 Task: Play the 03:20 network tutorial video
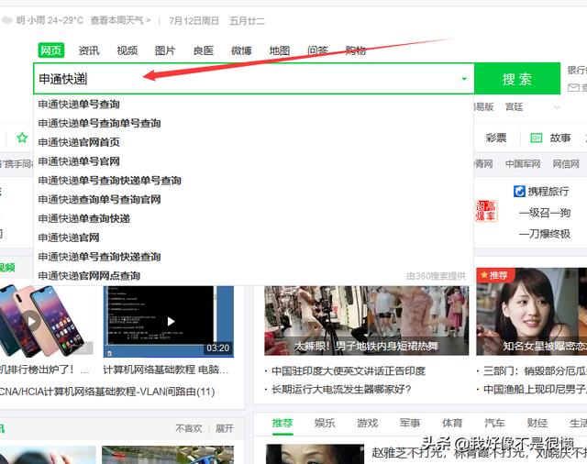[169, 321]
